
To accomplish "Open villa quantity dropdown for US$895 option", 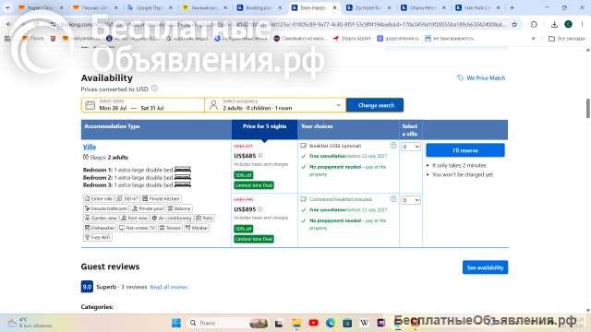I will [x=410, y=200].
